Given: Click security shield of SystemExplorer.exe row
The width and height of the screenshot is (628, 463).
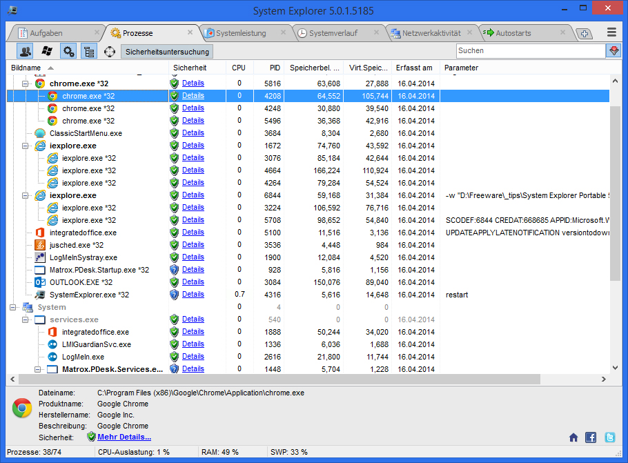Looking at the screenshot, I should (x=174, y=295).
